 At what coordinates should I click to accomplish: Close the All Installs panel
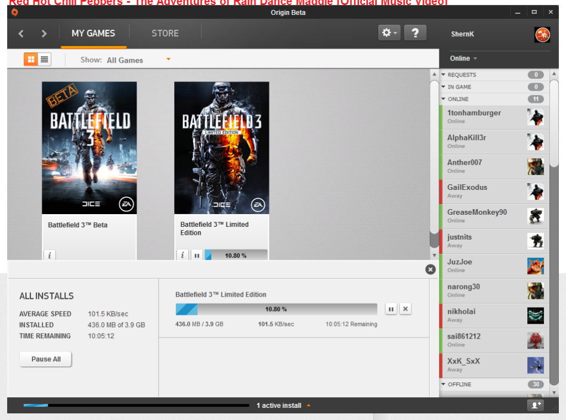(x=430, y=269)
